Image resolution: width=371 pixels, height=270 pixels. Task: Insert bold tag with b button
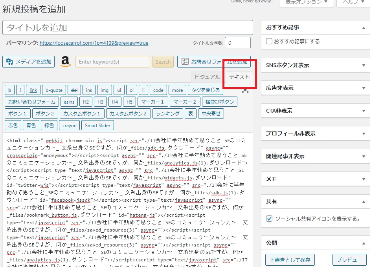(x=10, y=90)
